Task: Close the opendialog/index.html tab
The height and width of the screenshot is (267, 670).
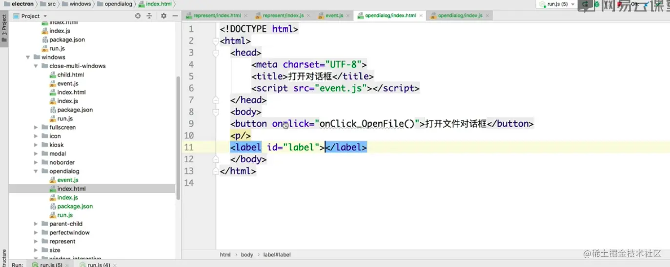Action: (x=421, y=16)
